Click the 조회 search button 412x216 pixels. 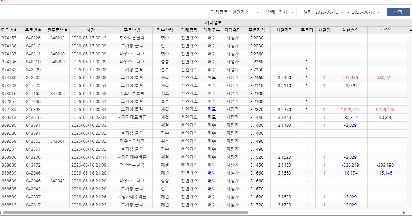(x=398, y=12)
